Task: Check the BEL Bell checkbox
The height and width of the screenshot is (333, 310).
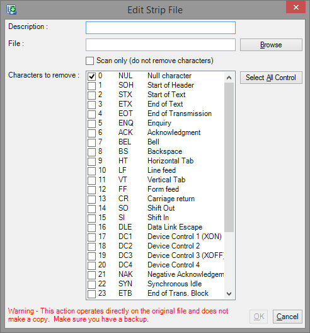Action: click(x=91, y=143)
